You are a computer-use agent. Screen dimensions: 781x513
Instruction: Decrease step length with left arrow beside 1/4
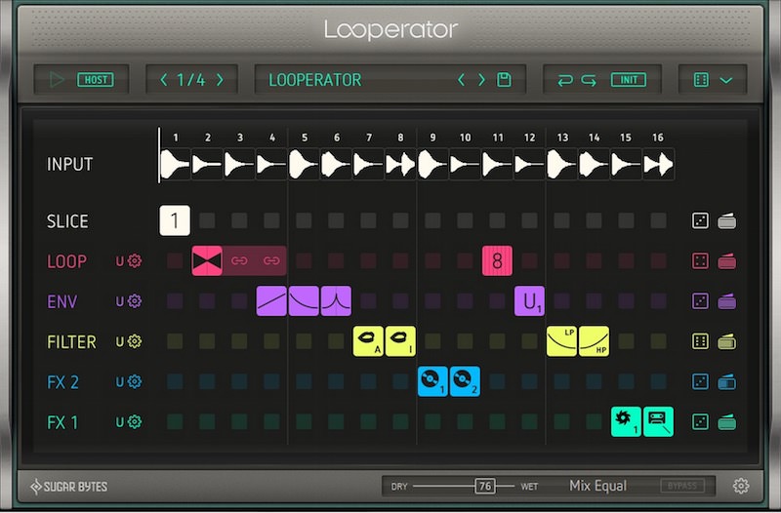(x=164, y=80)
